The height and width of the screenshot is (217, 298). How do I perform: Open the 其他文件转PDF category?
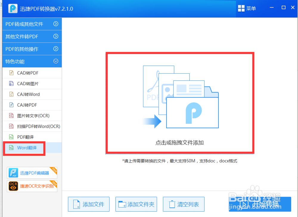[32, 36]
